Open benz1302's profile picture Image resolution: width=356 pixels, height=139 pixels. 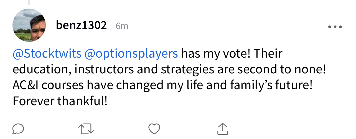click(29, 25)
